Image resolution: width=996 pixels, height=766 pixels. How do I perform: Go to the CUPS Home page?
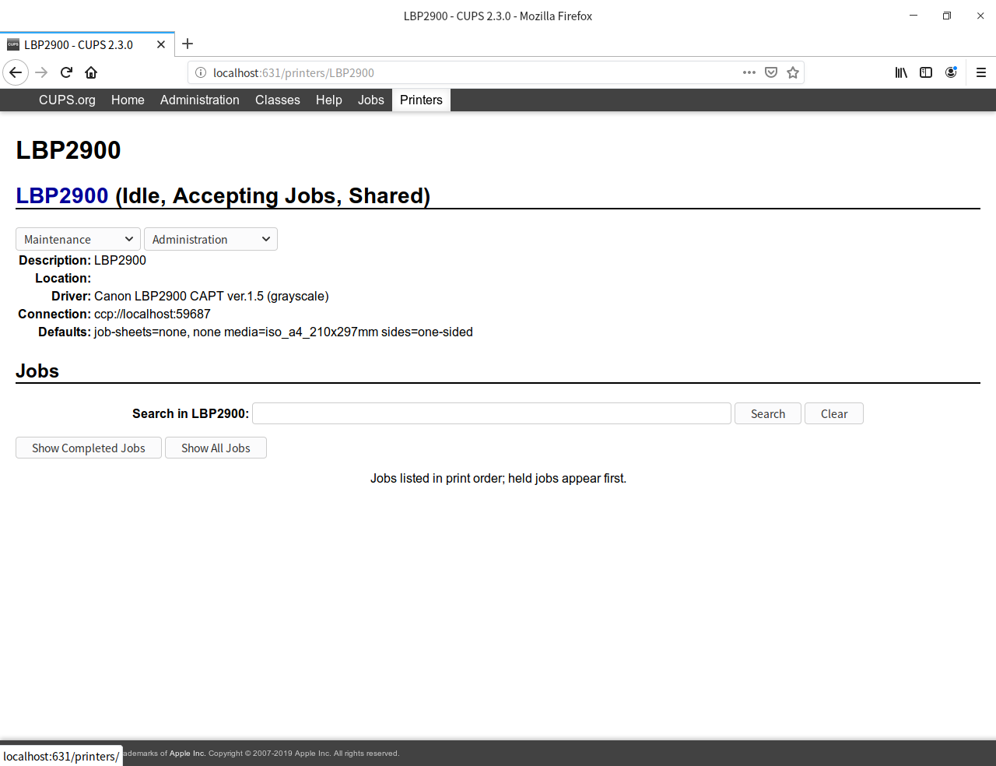[x=128, y=100]
